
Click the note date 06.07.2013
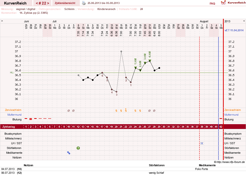(x=8, y=173)
